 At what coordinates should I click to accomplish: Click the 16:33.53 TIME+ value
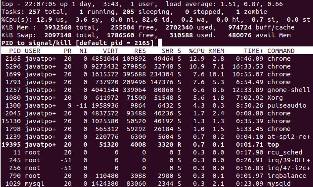247,66
